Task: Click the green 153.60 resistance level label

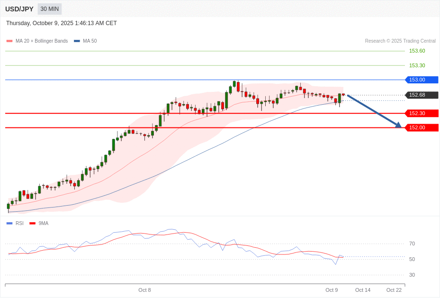Action: tap(417, 51)
